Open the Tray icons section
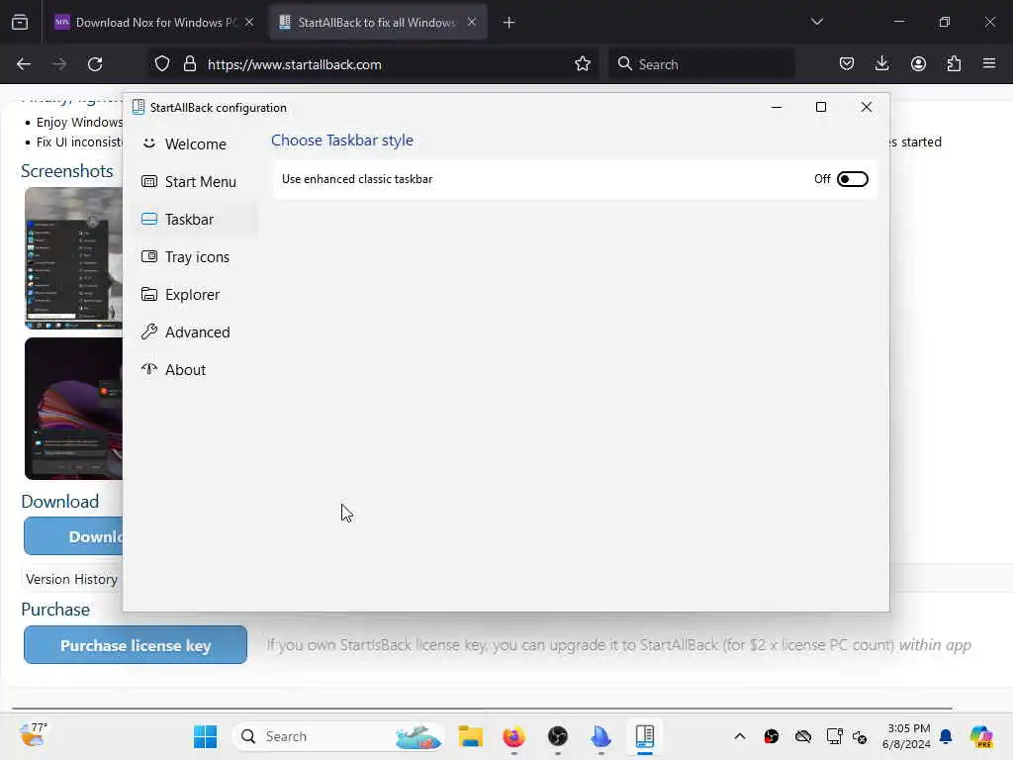Image resolution: width=1013 pixels, height=760 pixels. [195, 256]
